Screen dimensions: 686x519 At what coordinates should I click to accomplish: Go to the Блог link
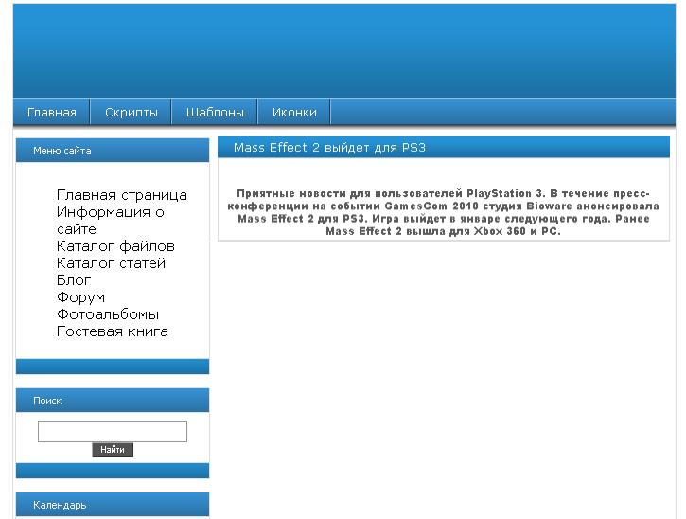click(x=74, y=280)
